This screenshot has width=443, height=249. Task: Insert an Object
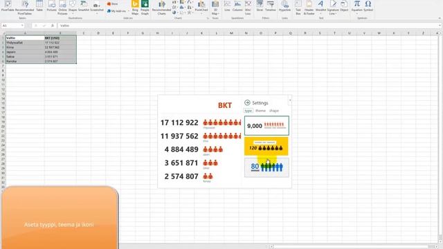344,6
